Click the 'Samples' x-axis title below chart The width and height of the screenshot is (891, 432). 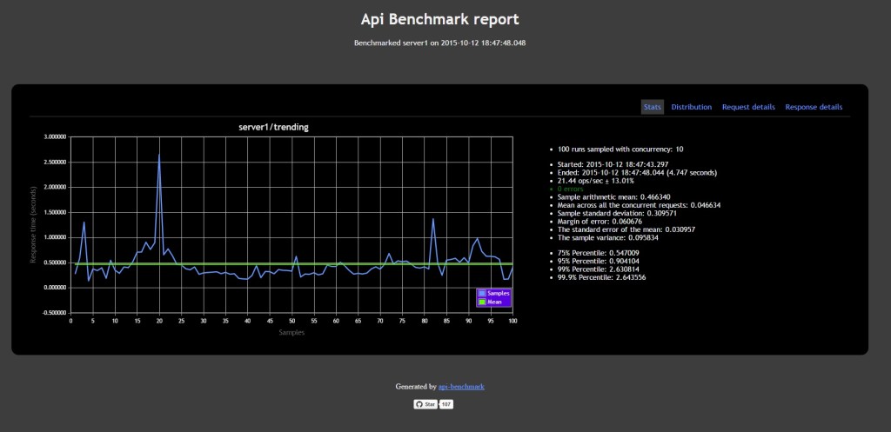291,333
